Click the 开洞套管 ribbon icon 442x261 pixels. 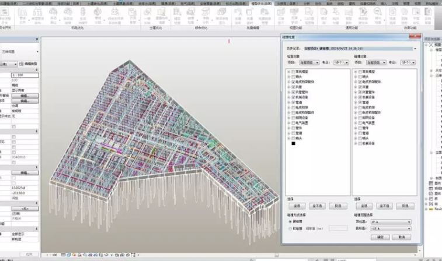pyautogui.click(x=133, y=16)
